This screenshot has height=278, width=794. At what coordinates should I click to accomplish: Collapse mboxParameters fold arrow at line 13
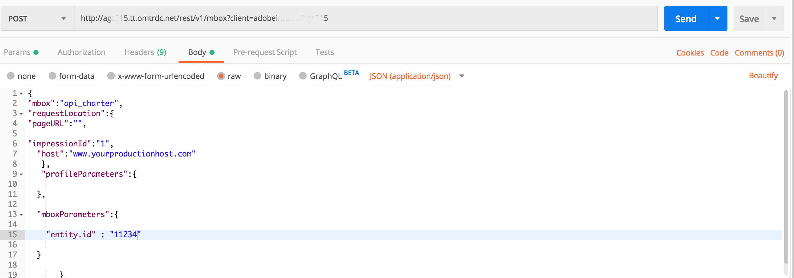click(x=21, y=215)
